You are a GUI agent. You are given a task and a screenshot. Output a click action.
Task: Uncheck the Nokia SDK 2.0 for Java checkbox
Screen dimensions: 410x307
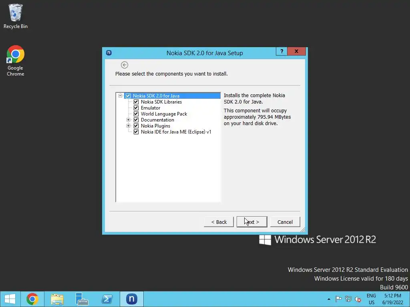(x=128, y=96)
